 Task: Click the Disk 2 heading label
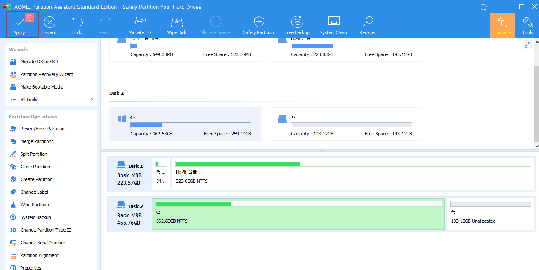pos(116,93)
